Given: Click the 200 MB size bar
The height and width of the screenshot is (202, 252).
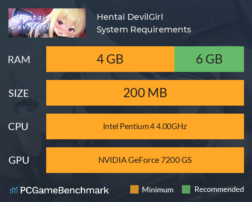Looking at the screenshot, I should (145, 93).
